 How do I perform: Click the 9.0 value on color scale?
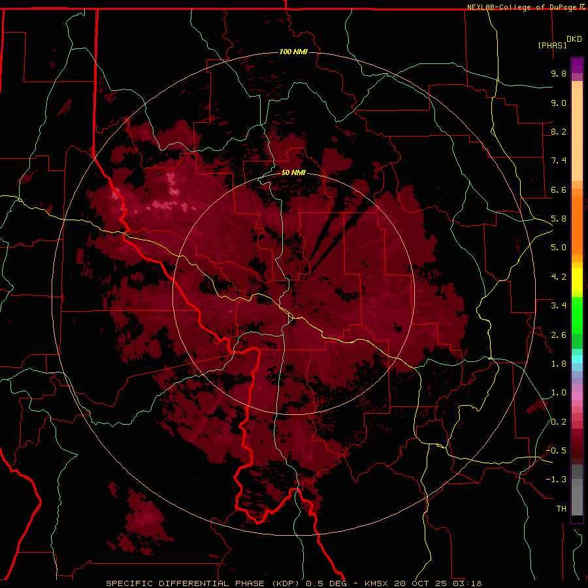559,103
